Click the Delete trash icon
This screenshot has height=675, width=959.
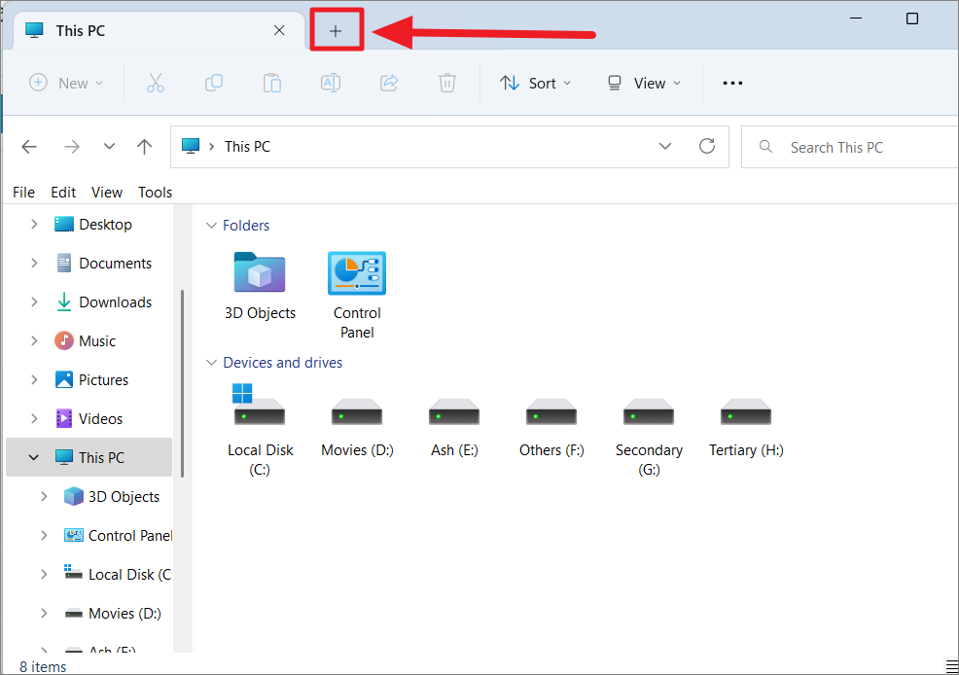point(447,83)
